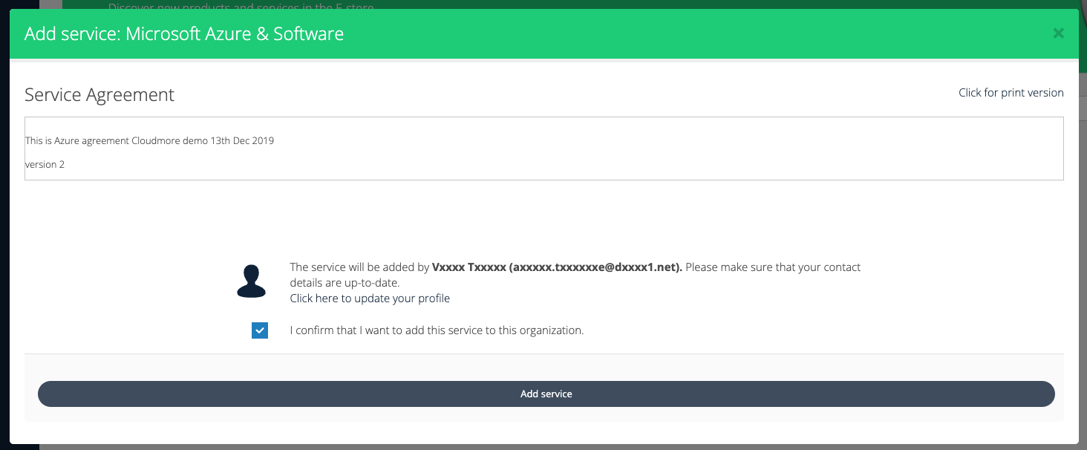This screenshot has height=450, width=1087.
Task: Click the update your profile link
Action: pos(370,299)
